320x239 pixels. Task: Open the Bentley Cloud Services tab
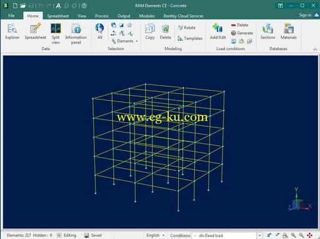point(183,16)
